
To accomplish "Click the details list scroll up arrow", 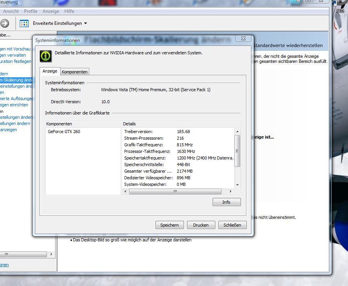I will (x=237, y=132).
